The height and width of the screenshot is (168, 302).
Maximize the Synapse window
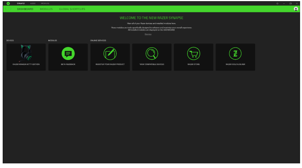(290, 3)
